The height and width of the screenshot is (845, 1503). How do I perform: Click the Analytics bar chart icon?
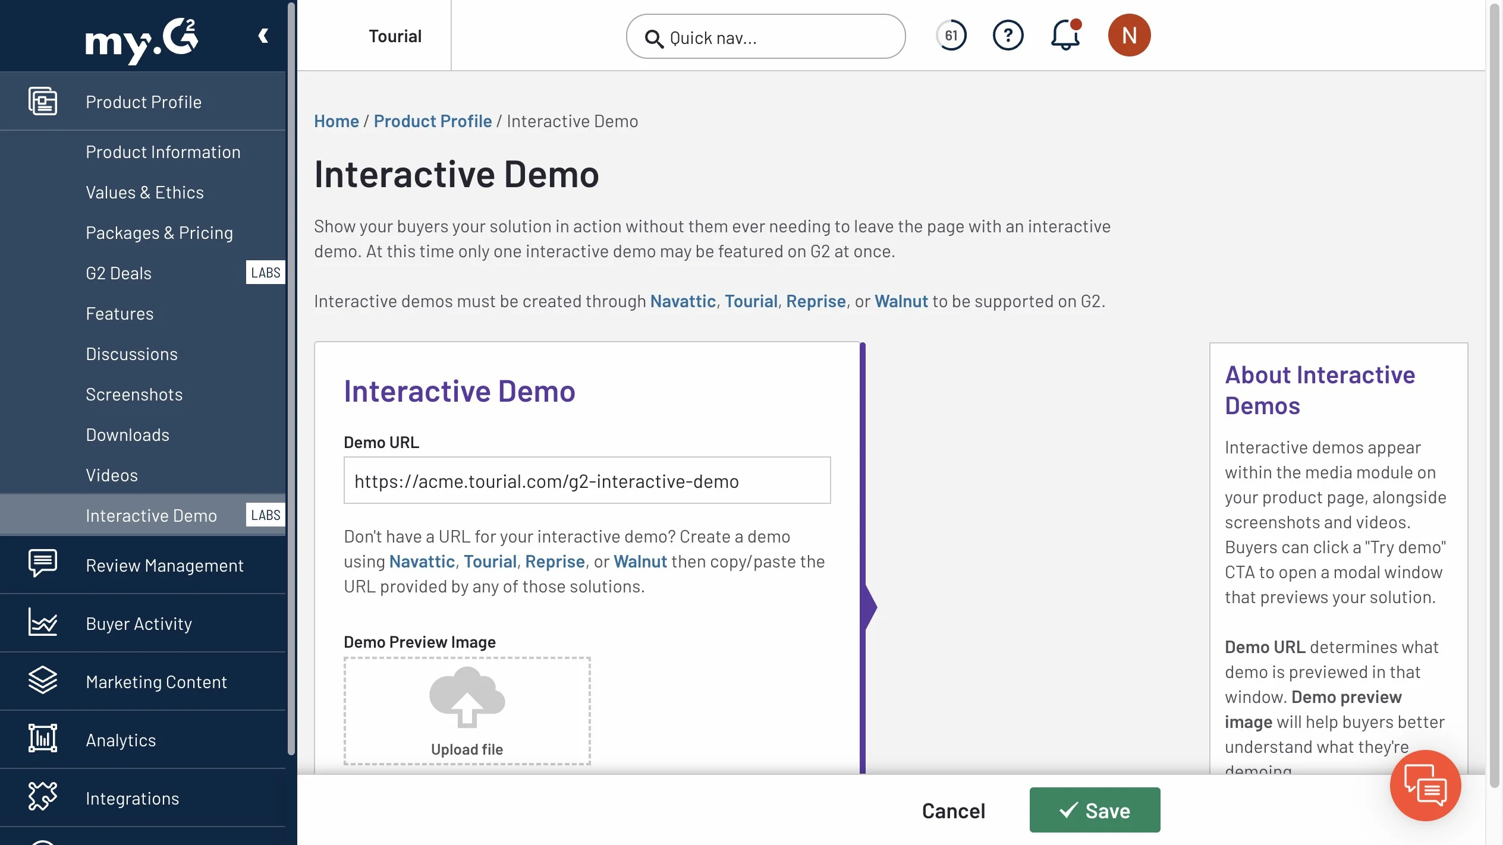click(43, 739)
